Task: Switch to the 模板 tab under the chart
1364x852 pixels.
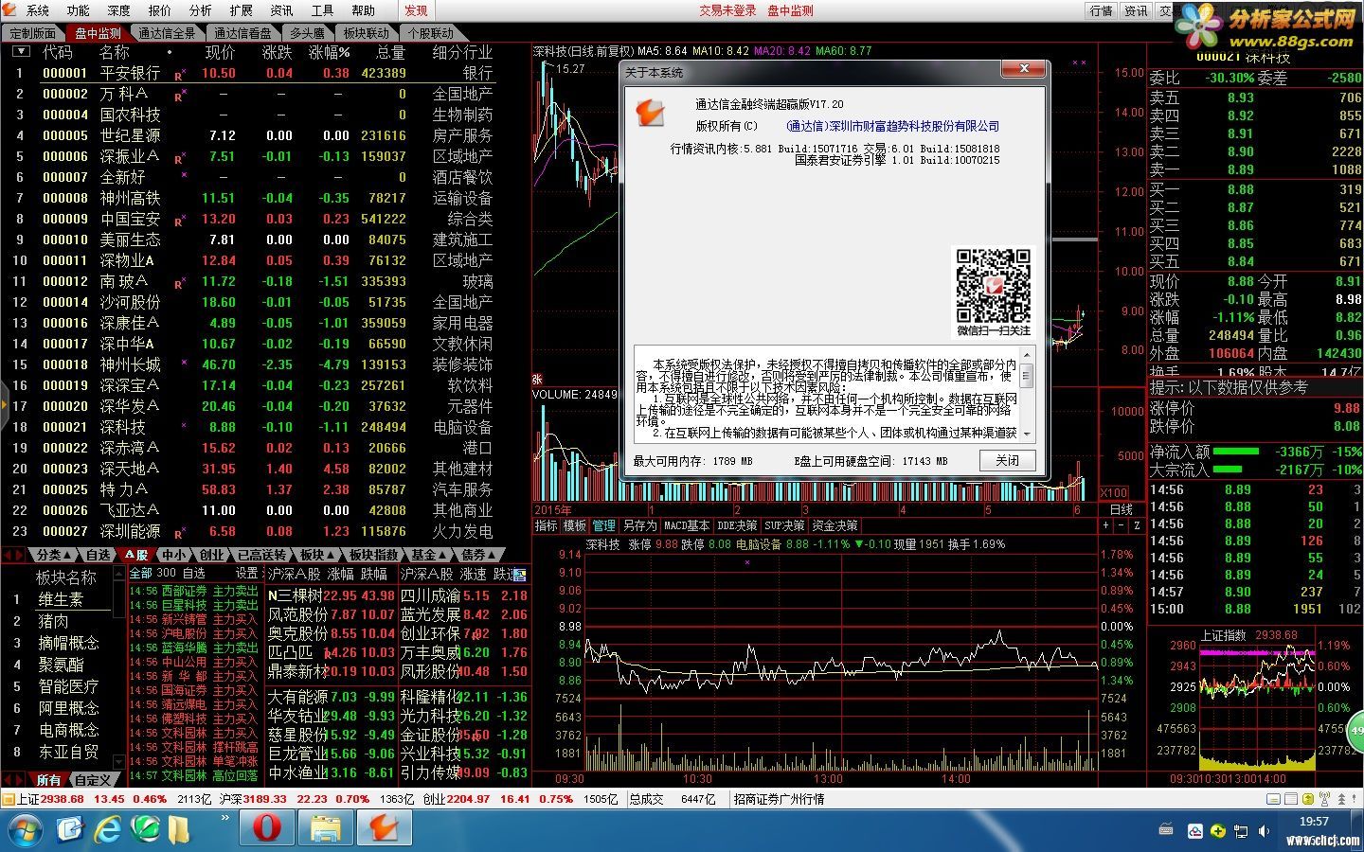Action: [x=575, y=525]
